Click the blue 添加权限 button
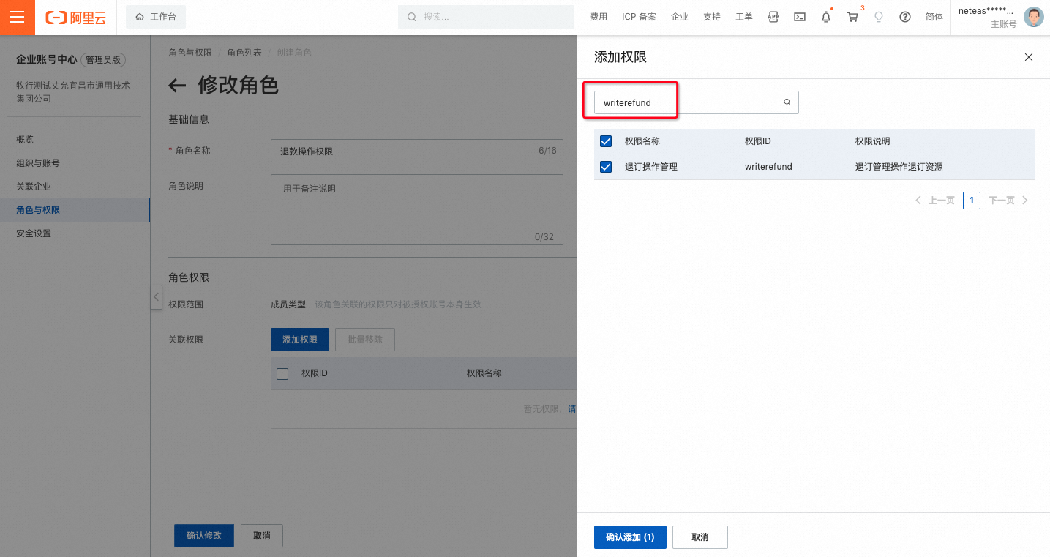The width and height of the screenshot is (1050, 557). coord(300,340)
